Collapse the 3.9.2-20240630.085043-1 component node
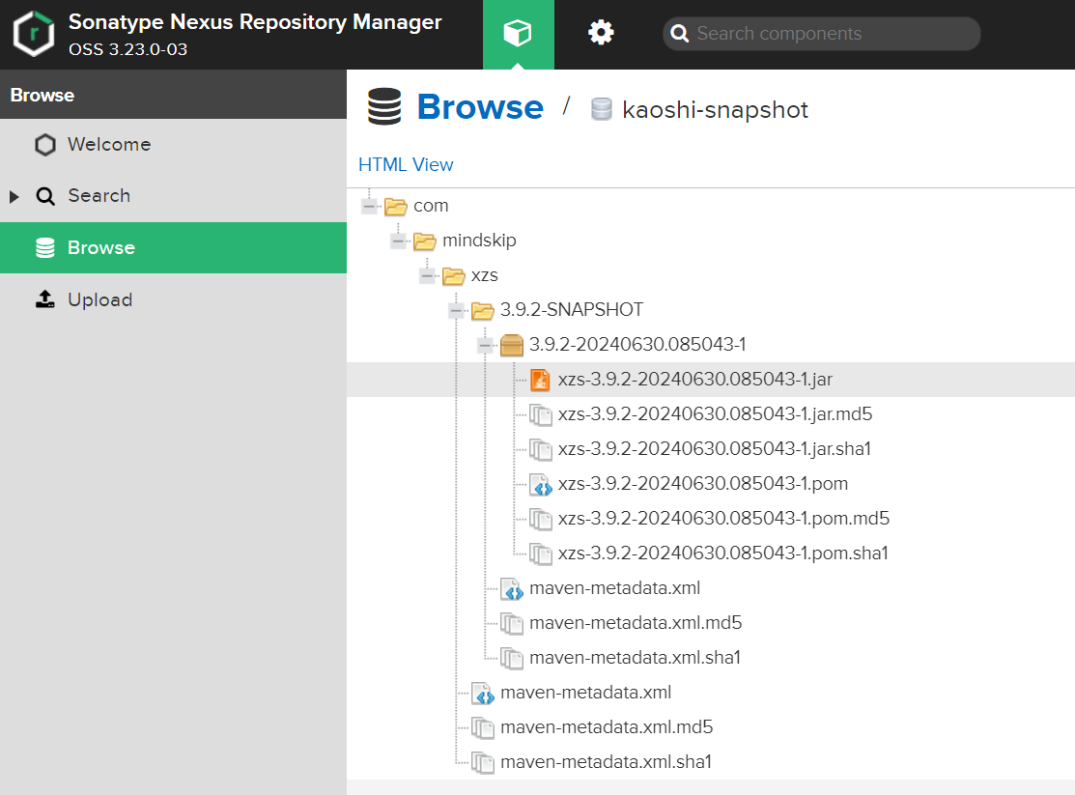Screen dimensions: 1075x795 [x=485, y=345]
